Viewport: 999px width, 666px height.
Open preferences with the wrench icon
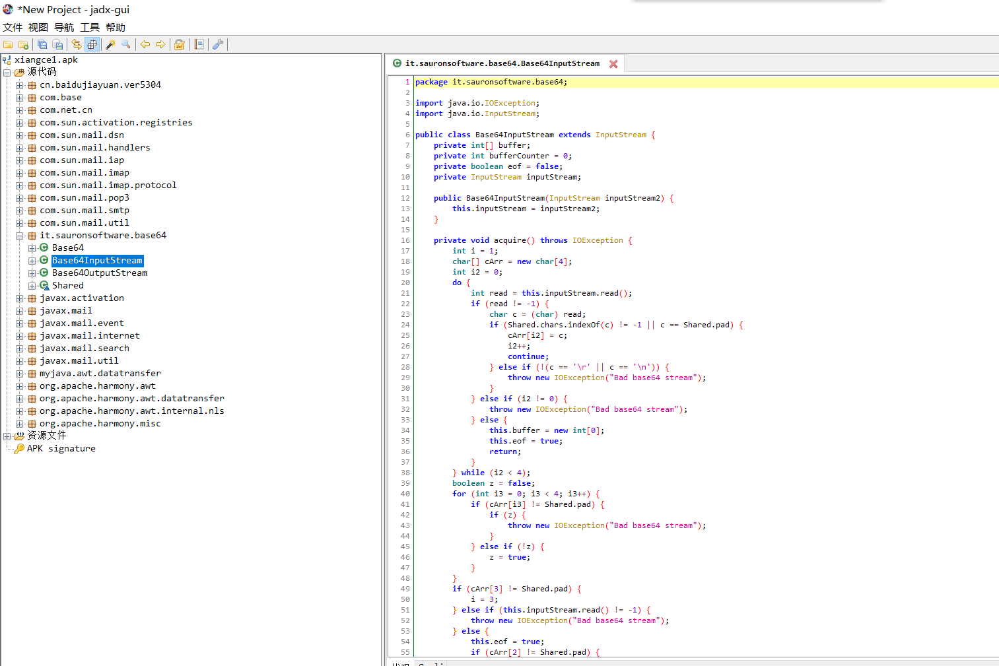[218, 45]
